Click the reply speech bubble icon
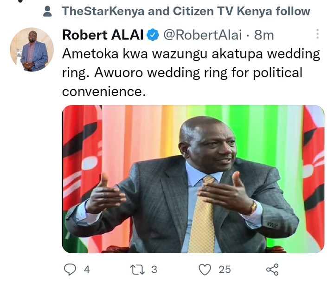The image size is (334, 283). pyautogui.click(x=70, y=270)
